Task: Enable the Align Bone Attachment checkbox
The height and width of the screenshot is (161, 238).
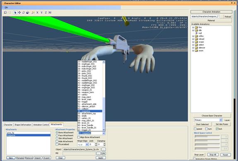Action: pyautogui.click(x=79, y=137)
